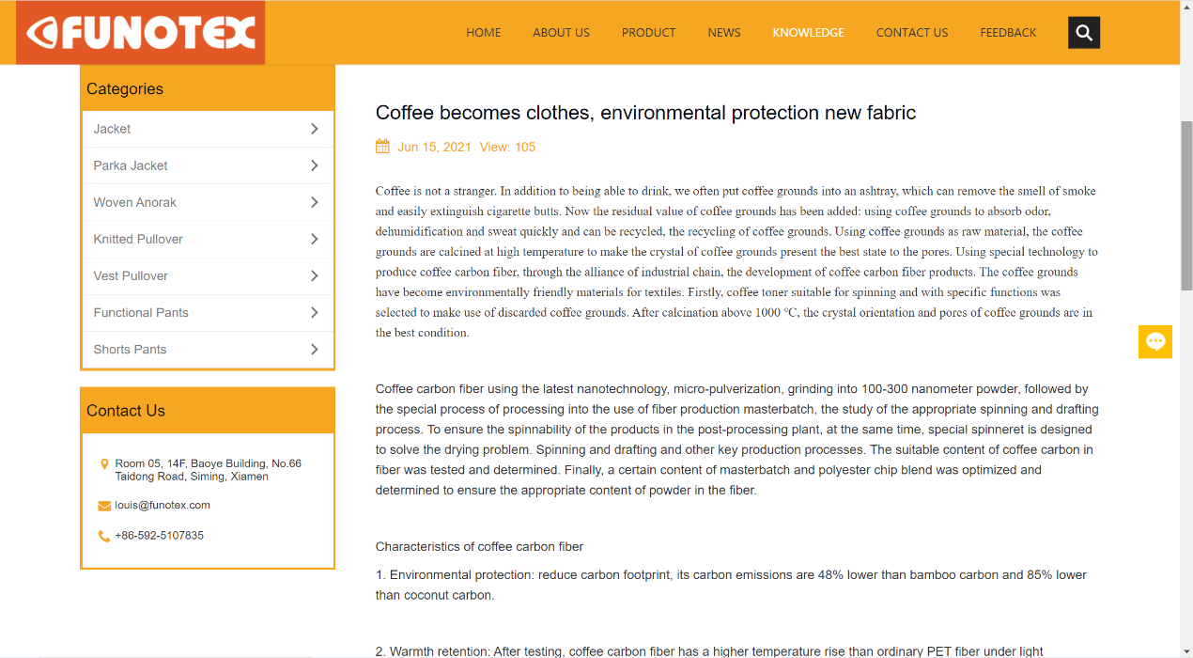Screen dimensions: 1193x658
Task: Click the phone number +86-592-5107835
Action: (160, 536)
